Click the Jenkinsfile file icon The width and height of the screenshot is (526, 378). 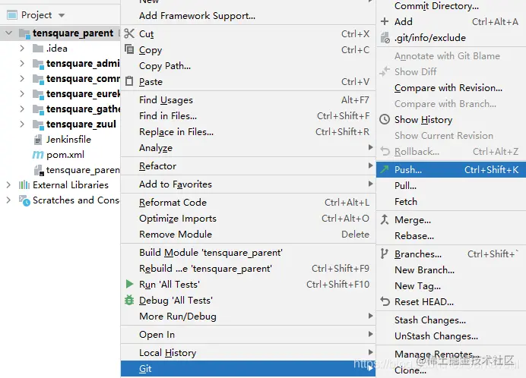(x=38, y=140)
